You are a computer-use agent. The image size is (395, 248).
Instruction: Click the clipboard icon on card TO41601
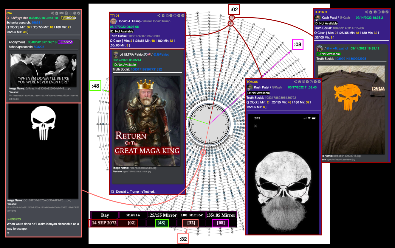[371, 12]
